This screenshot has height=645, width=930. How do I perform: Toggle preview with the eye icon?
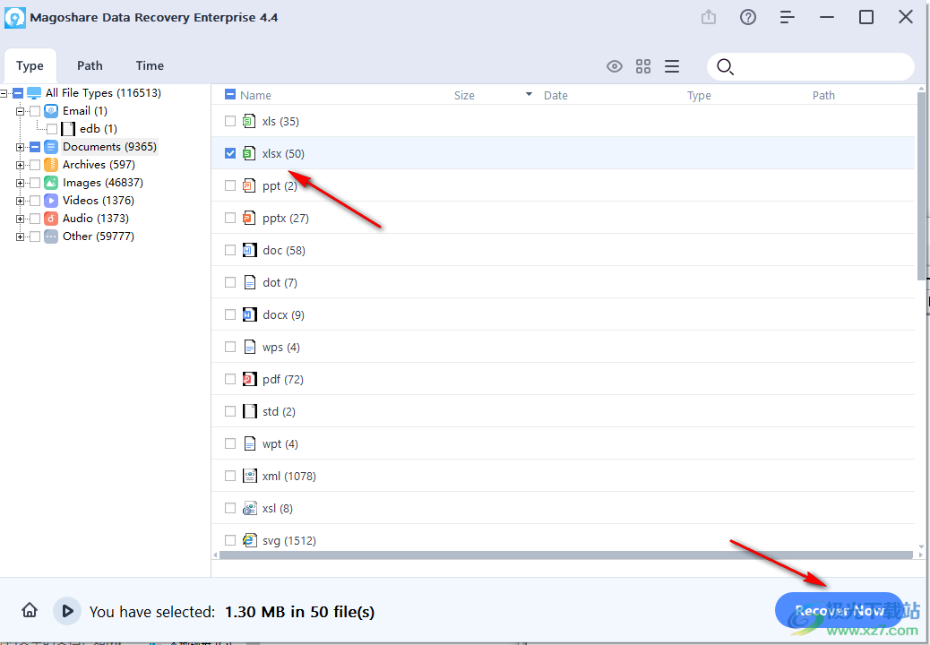pos(615,66)
